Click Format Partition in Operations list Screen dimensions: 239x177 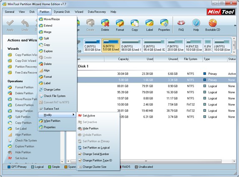tap(24, 87)
